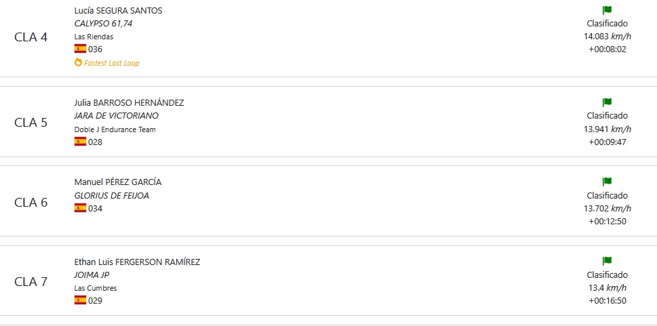Click the green flag icon for CLA 6
Viewport: 657px width, 326px height.
(607, 182)
